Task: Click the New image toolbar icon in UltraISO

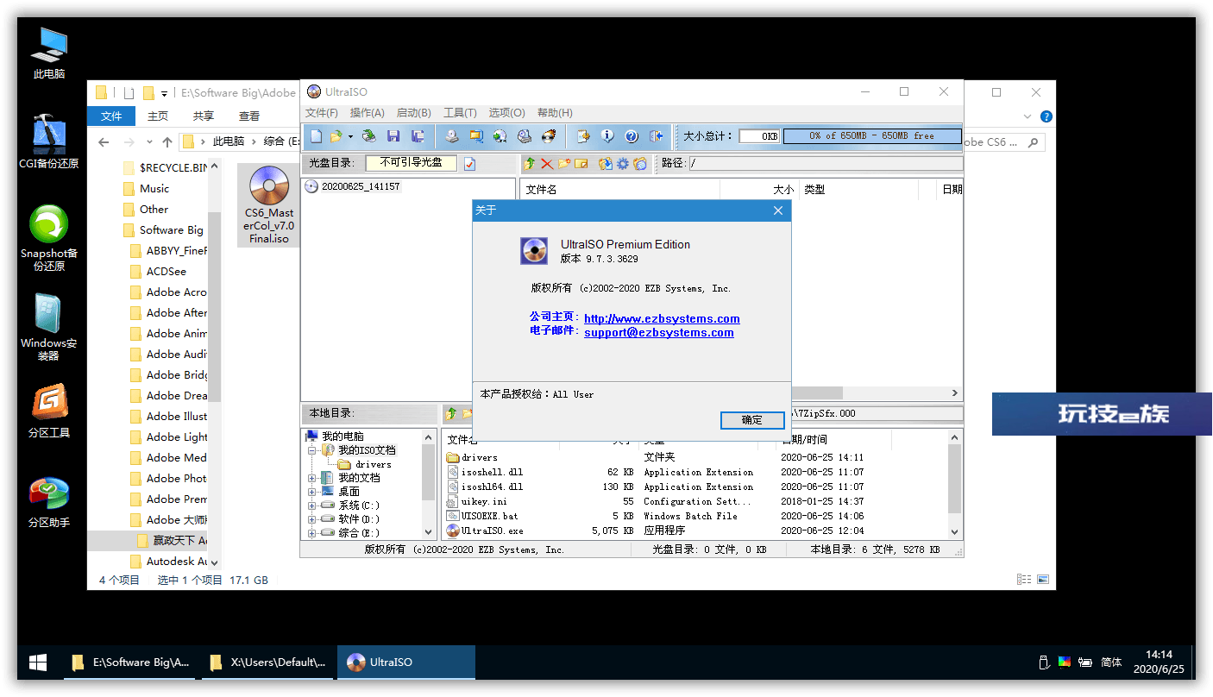Action: coord(317,135)
